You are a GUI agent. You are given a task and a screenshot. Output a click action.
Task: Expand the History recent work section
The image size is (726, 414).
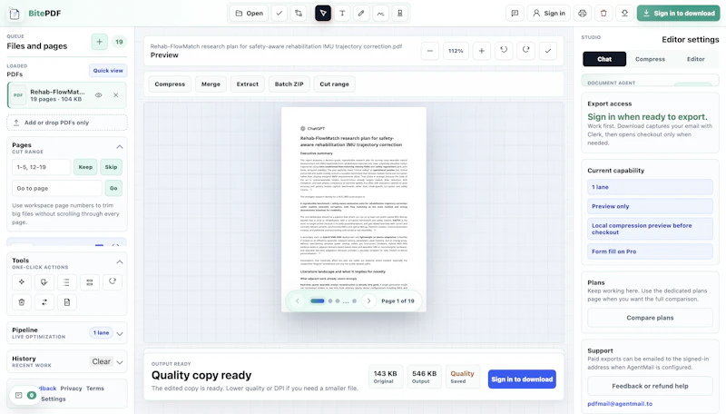120,362
